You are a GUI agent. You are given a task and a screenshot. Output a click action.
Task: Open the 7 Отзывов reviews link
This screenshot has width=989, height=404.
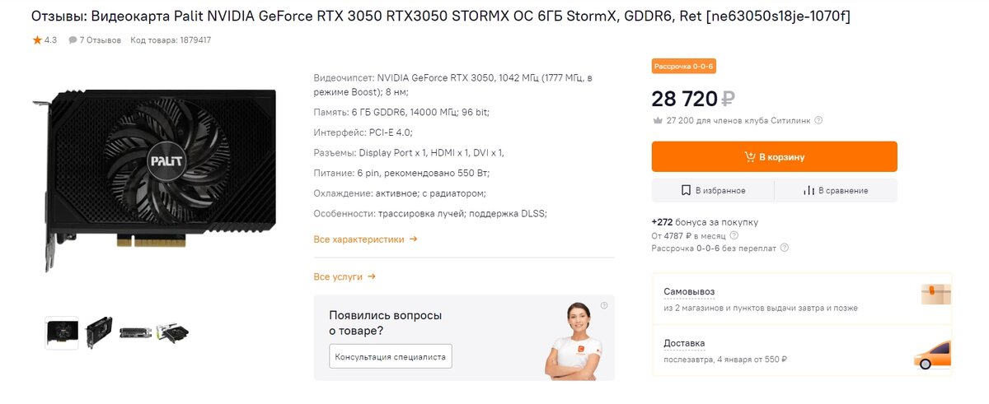pyautogui.click(x=101, y=39)
